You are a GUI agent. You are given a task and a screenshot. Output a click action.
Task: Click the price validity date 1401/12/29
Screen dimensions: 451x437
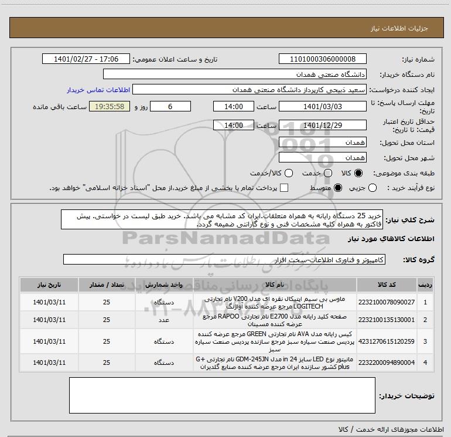(322, 125)
